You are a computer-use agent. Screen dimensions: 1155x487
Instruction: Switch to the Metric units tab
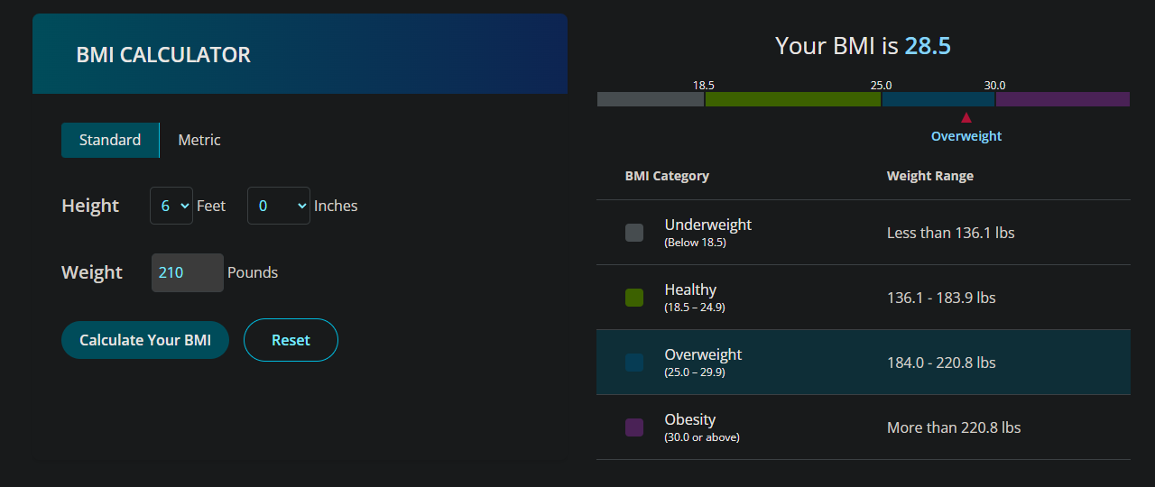pyautogui.click(x=199, y=140)
